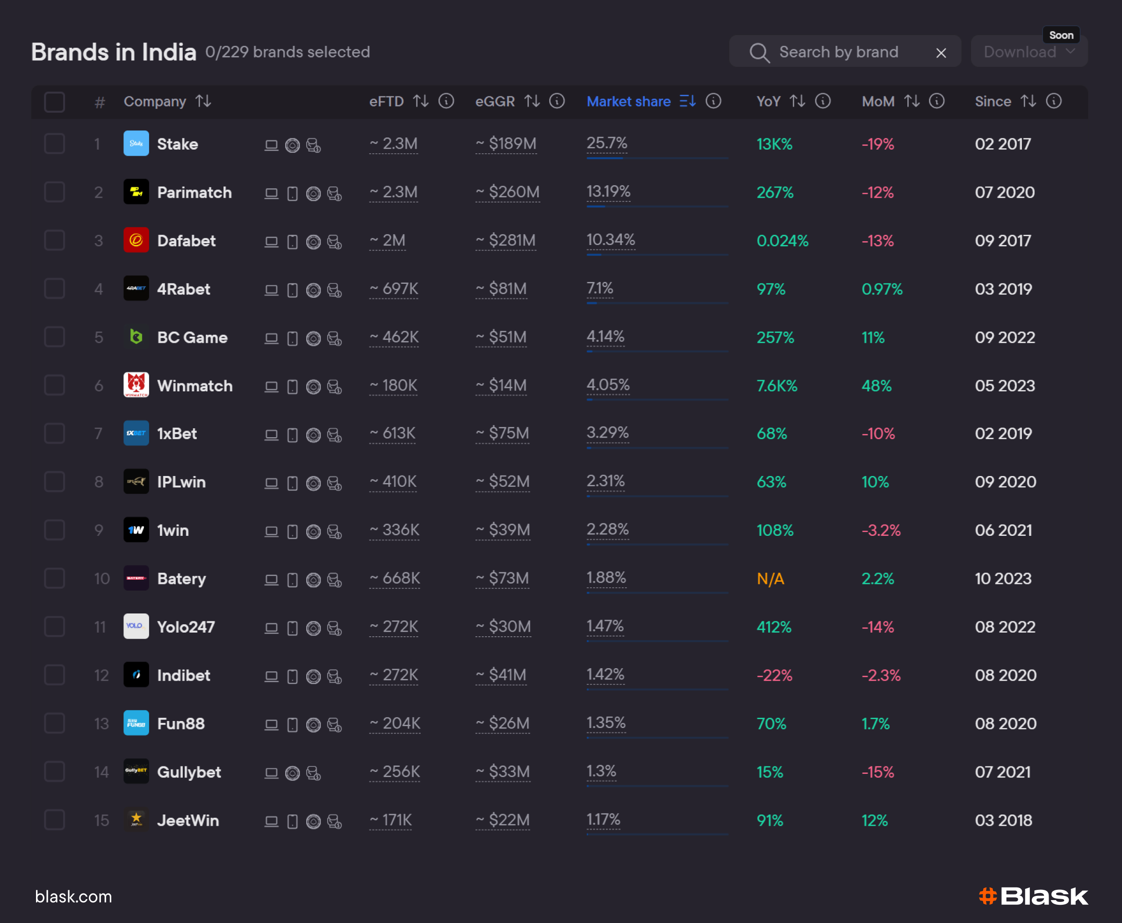Open the blask.com link

pyautogui.click(x=73, y=896)
